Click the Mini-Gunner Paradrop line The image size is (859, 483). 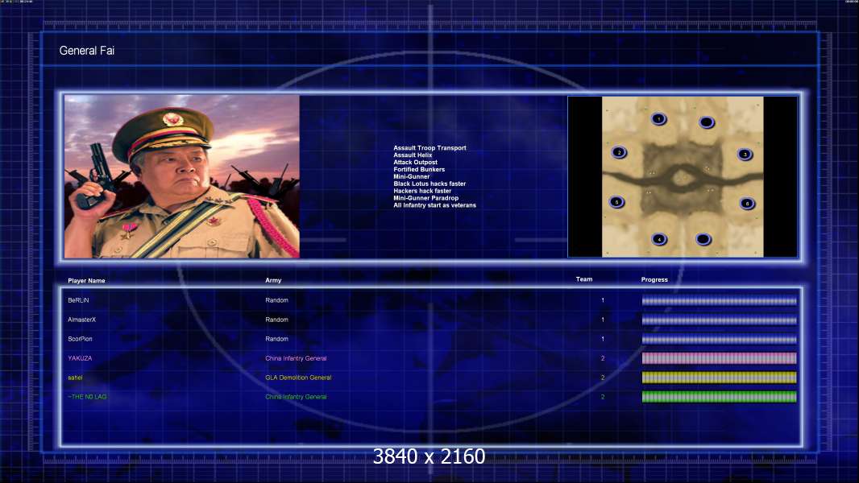pos(425,198)
